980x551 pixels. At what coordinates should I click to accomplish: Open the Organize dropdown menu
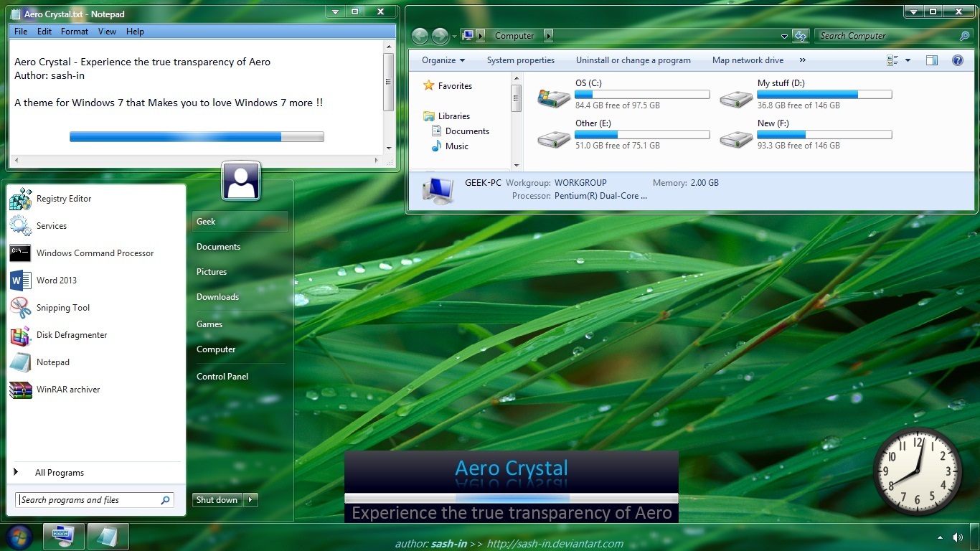coord(443,60)
